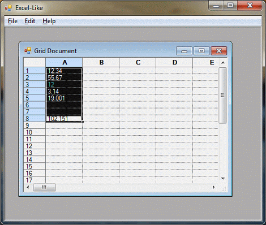Click the horizontal scrollbar right arrow
Image resolution: width=266 pixels, height=225 pixels.
click(214, 187)
